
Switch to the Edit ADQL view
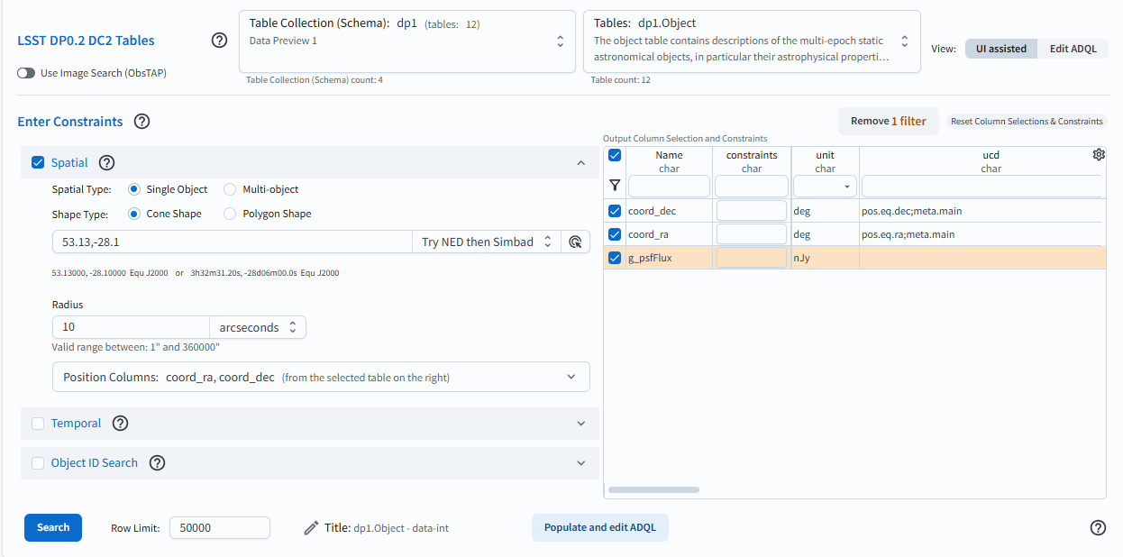1073,49
